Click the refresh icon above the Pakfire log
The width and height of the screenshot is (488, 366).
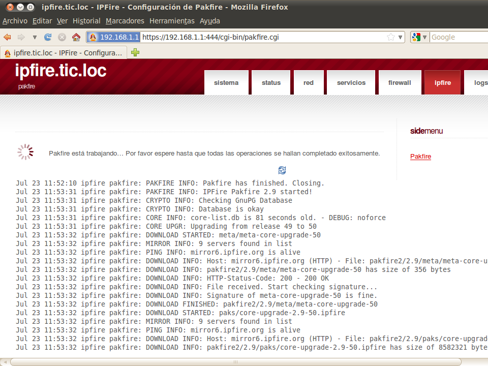coord(282,170)
